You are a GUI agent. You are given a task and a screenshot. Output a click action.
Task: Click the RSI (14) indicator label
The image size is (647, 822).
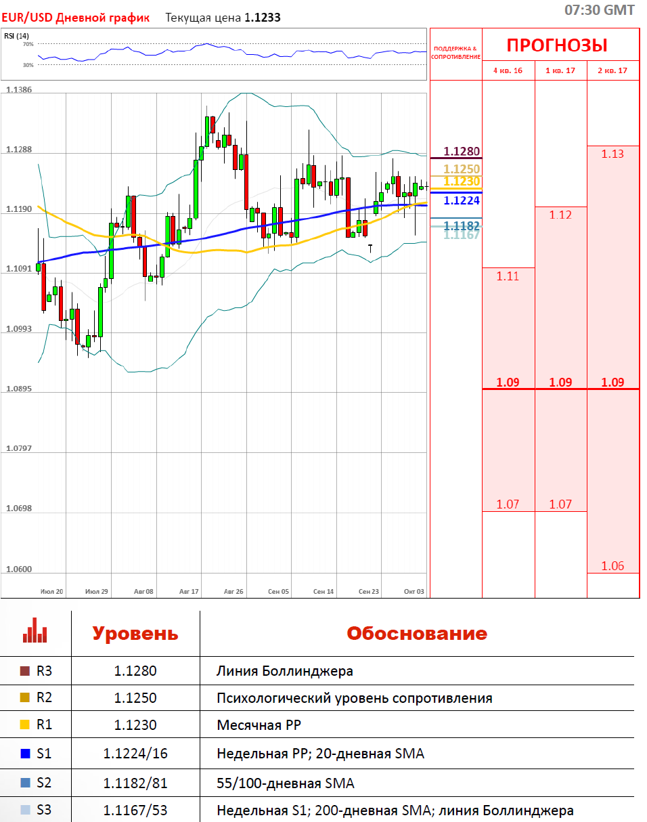16,36
